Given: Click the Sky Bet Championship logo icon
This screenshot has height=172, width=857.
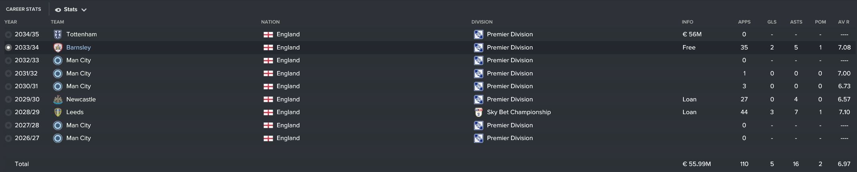Looking at the screenshot, I should 478,112.
